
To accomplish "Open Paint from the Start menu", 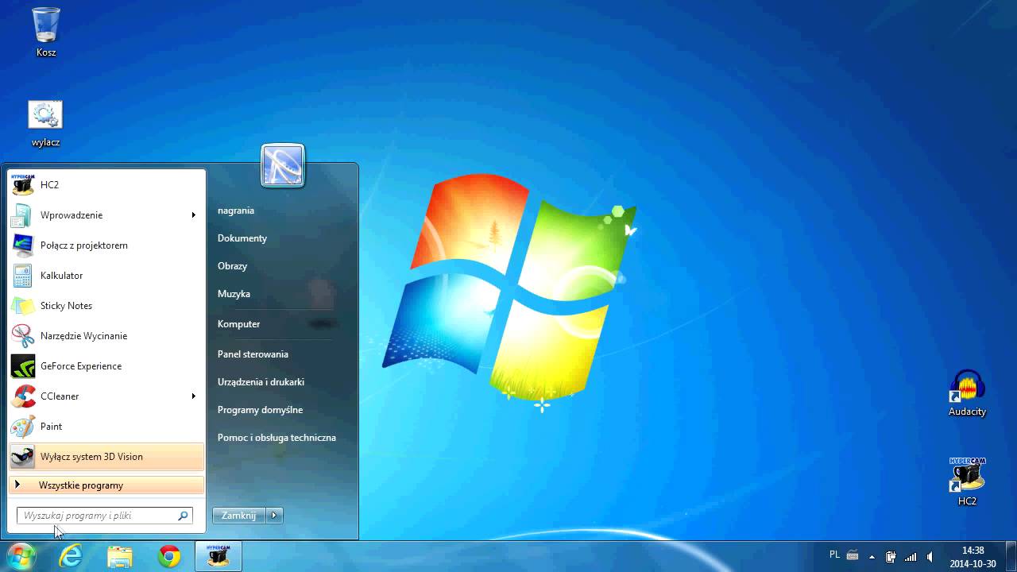I will coord(106,427).
